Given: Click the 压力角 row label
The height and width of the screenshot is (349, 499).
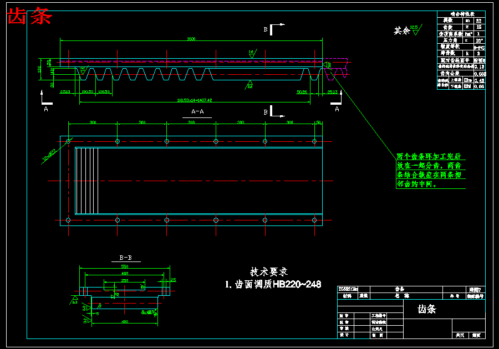Looking at the screenshot, I should [450, 40].
